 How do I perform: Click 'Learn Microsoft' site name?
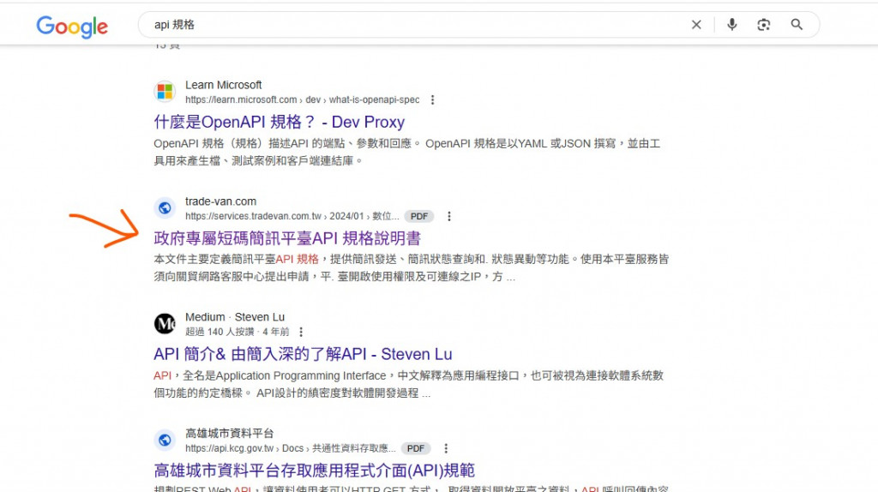coord(224,85)
